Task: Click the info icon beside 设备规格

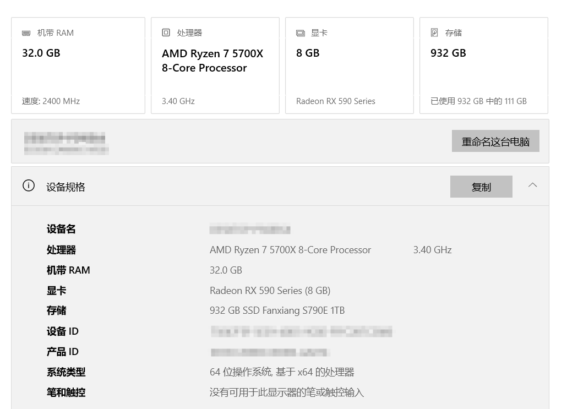Action: click(29, 186)
